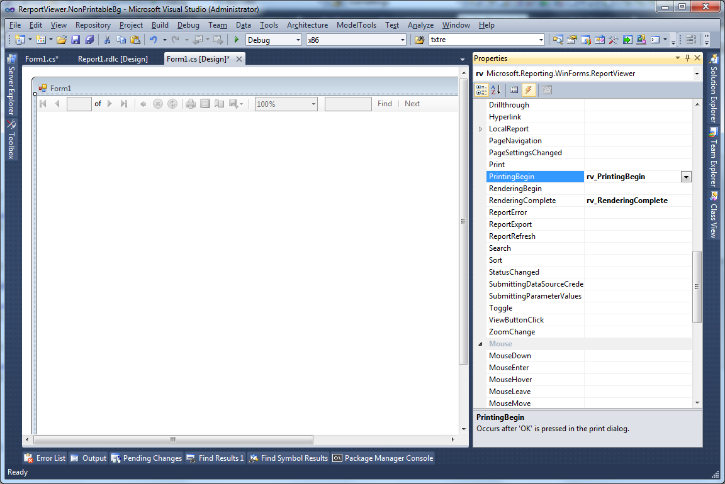This screenshot has height=484, width=725.
Task: Collapse the Mouse category
Action: coord(480,344)
